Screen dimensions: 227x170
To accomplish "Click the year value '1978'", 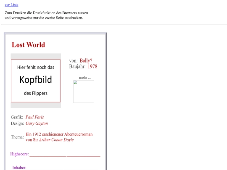I will tap(92, 66).
